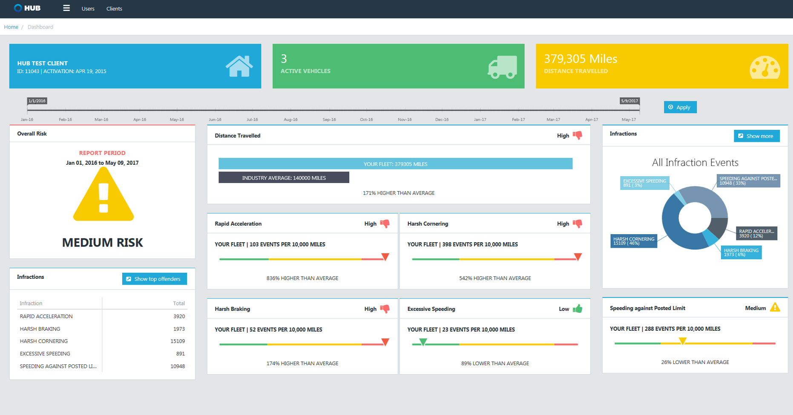
Task: Click the speedometer icon on Distance card
Action: click(765, 68)
